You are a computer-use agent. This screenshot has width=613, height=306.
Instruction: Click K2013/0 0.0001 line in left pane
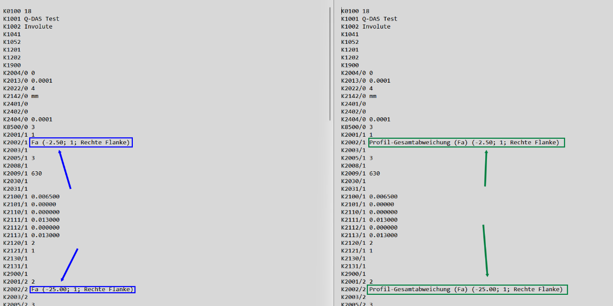pyautogui.click(x=28, y=81)
